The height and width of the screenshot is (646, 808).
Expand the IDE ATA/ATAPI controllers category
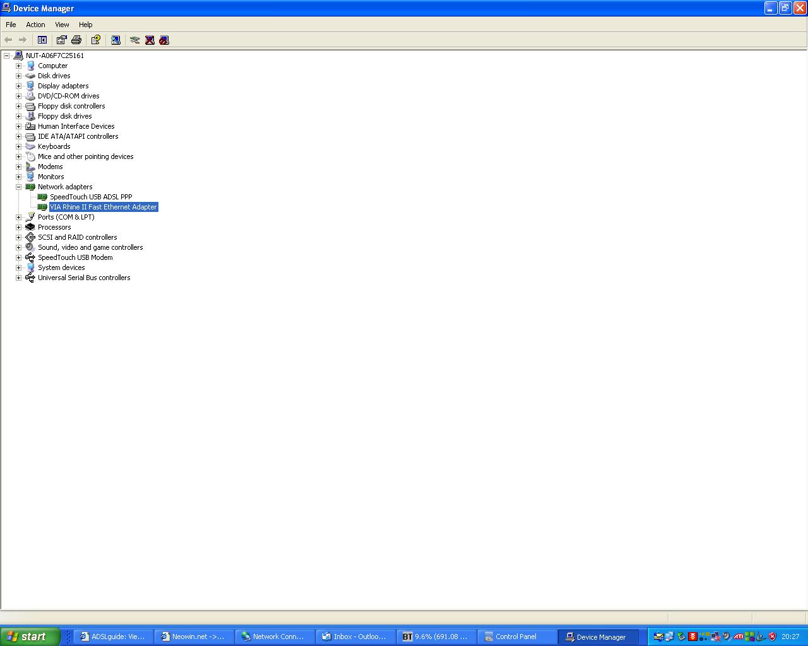point(18,136)
